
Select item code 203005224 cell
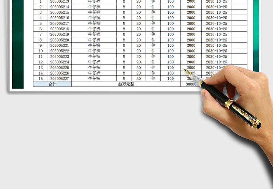pyautogui.click(x=59, y=62)
